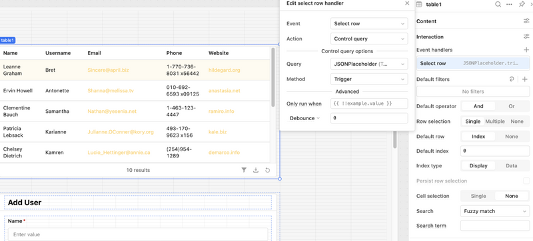533x241 pixels.
Task: Open the Shanna@melissa.tv email link
Action: pyautogui.click(x=111, y=91)
